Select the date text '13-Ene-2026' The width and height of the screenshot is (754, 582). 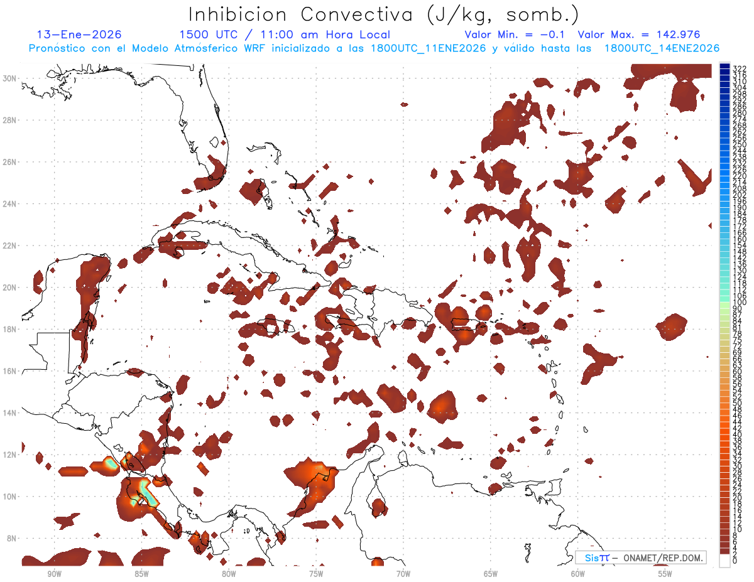click(79, 35)
